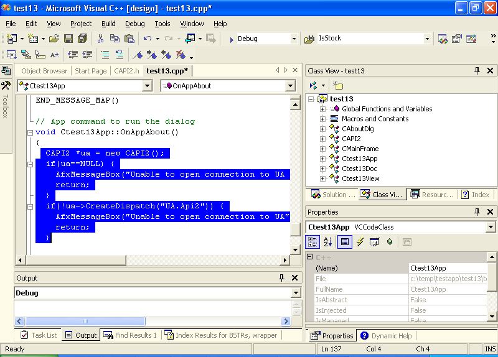Click the Open File toolbar icon
The image size is (498, 357).
[54, 39]
